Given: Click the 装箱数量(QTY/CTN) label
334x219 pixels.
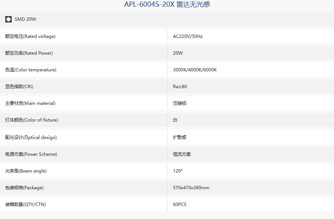Looking at the screenshot, I should (25, 204).
